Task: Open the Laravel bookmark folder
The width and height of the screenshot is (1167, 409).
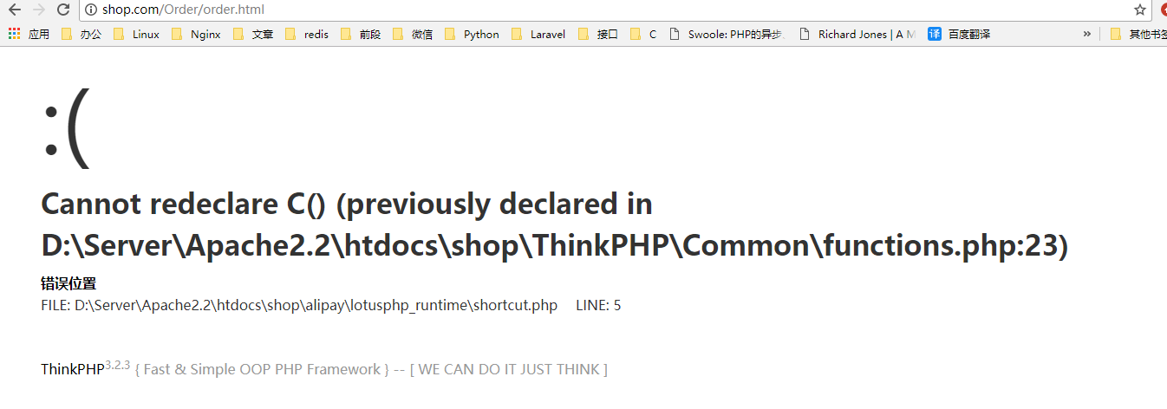Action: [538, 35]
